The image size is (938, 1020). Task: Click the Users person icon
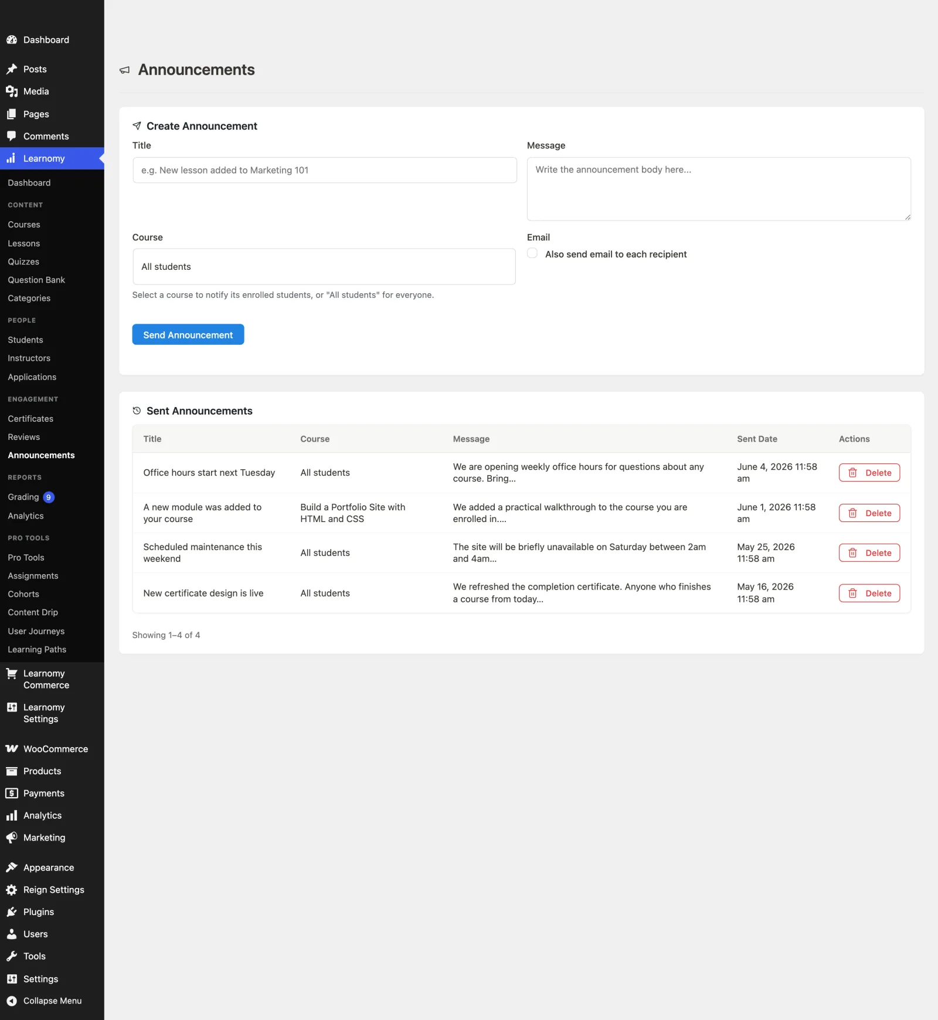[x=12, y=934]
